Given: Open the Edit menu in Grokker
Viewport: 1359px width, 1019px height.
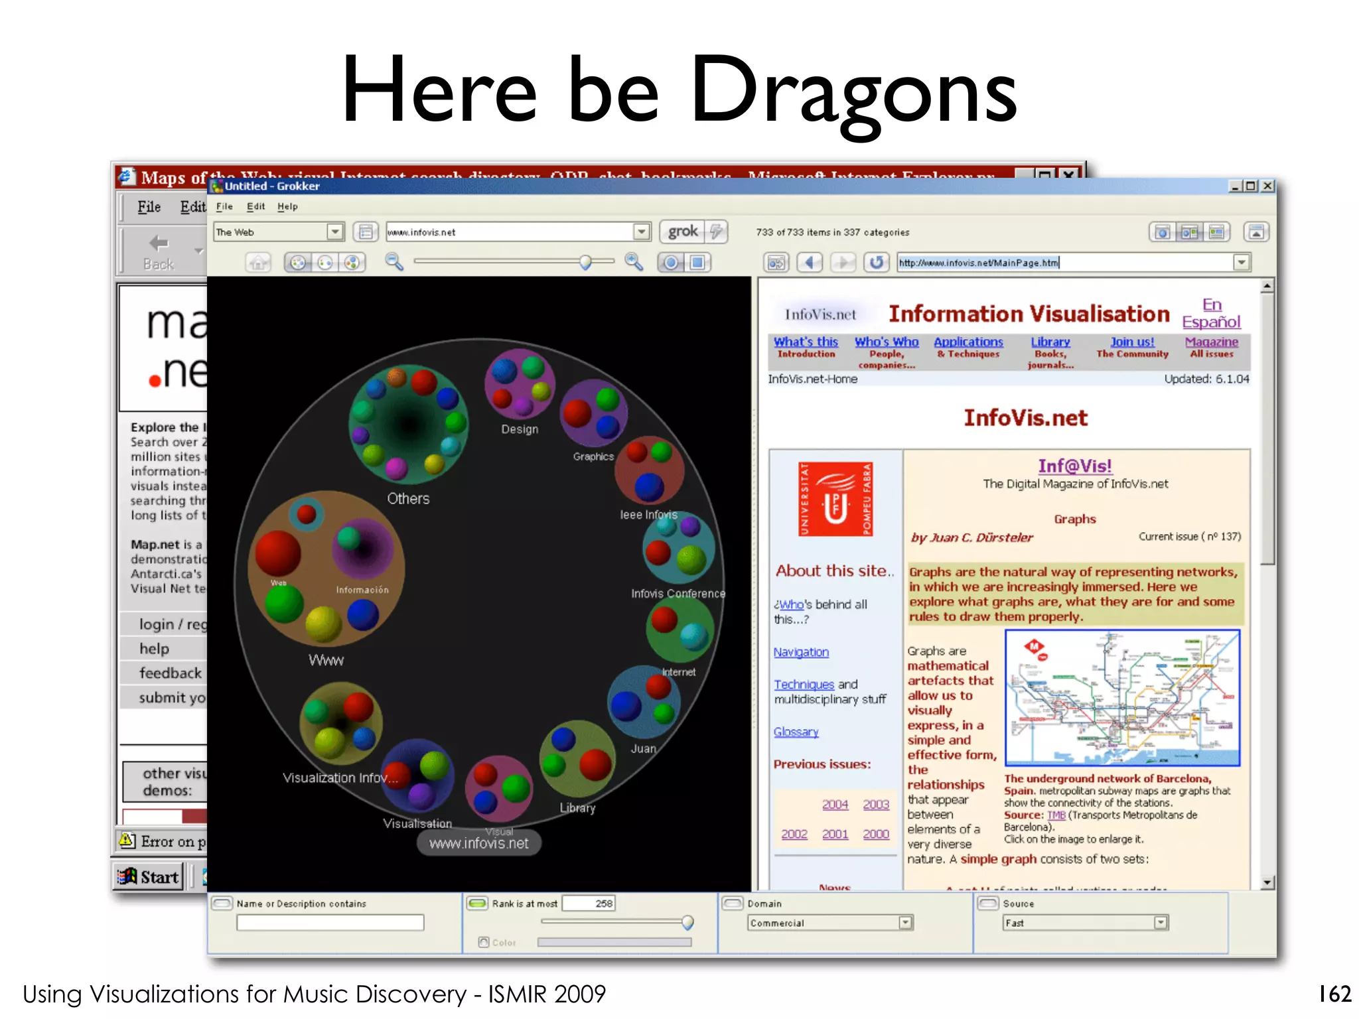Looking at the screenshot, I should [255, 206].
